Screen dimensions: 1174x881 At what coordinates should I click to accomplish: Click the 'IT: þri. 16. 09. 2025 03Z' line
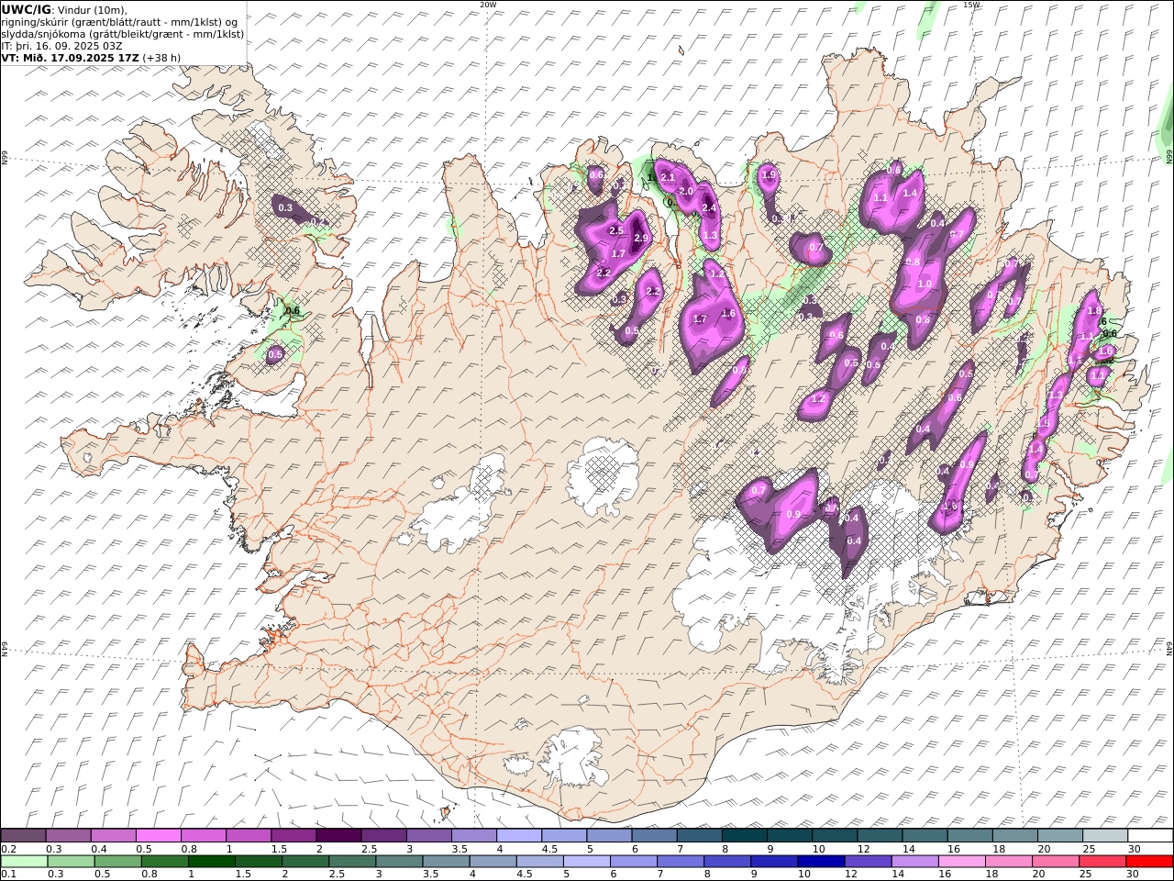(x=61, y=45)
